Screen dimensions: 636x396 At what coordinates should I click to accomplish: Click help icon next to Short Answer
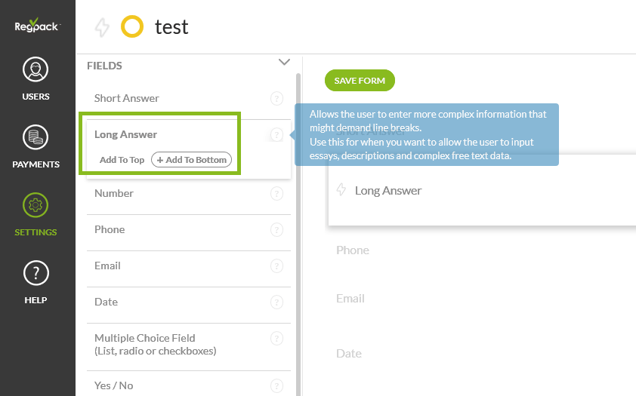point(276,98)
